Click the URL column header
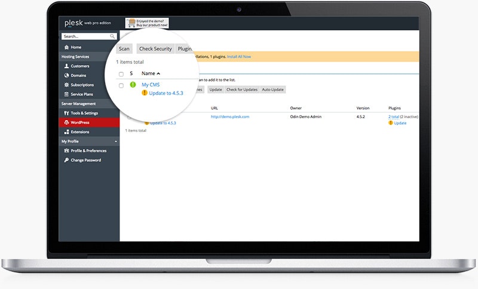Image resolution: width=478 pixels, height=289 pixels. point(215,108)
